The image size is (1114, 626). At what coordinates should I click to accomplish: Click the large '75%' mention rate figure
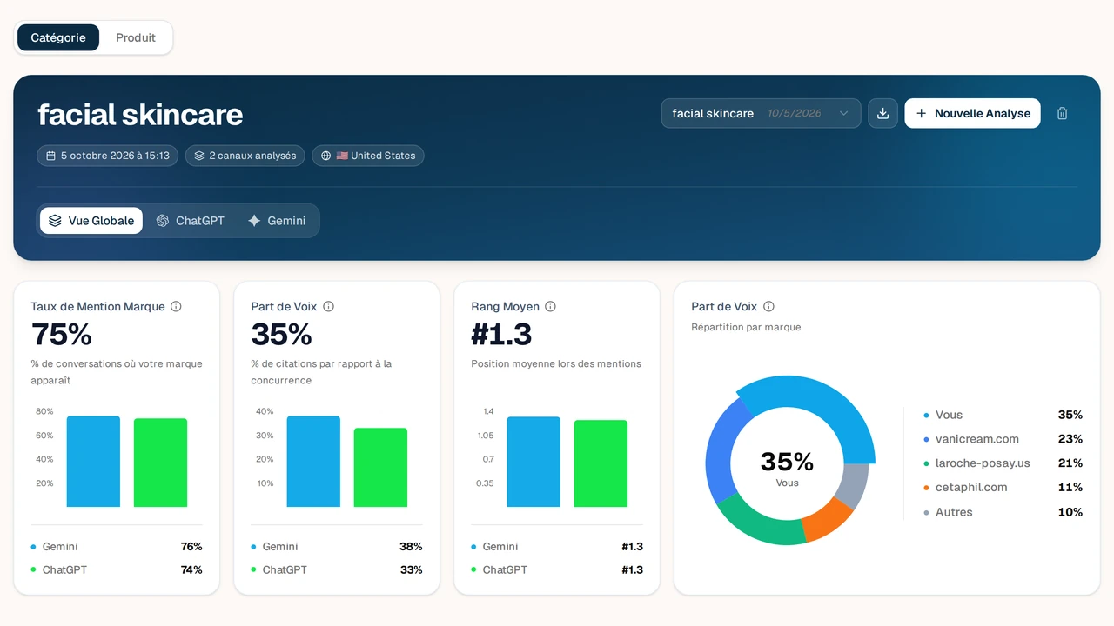62,335
